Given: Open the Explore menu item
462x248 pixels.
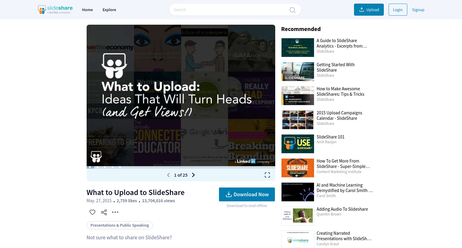Looking at the screenshot, I should pyautogui.click(x=109, y=10).
